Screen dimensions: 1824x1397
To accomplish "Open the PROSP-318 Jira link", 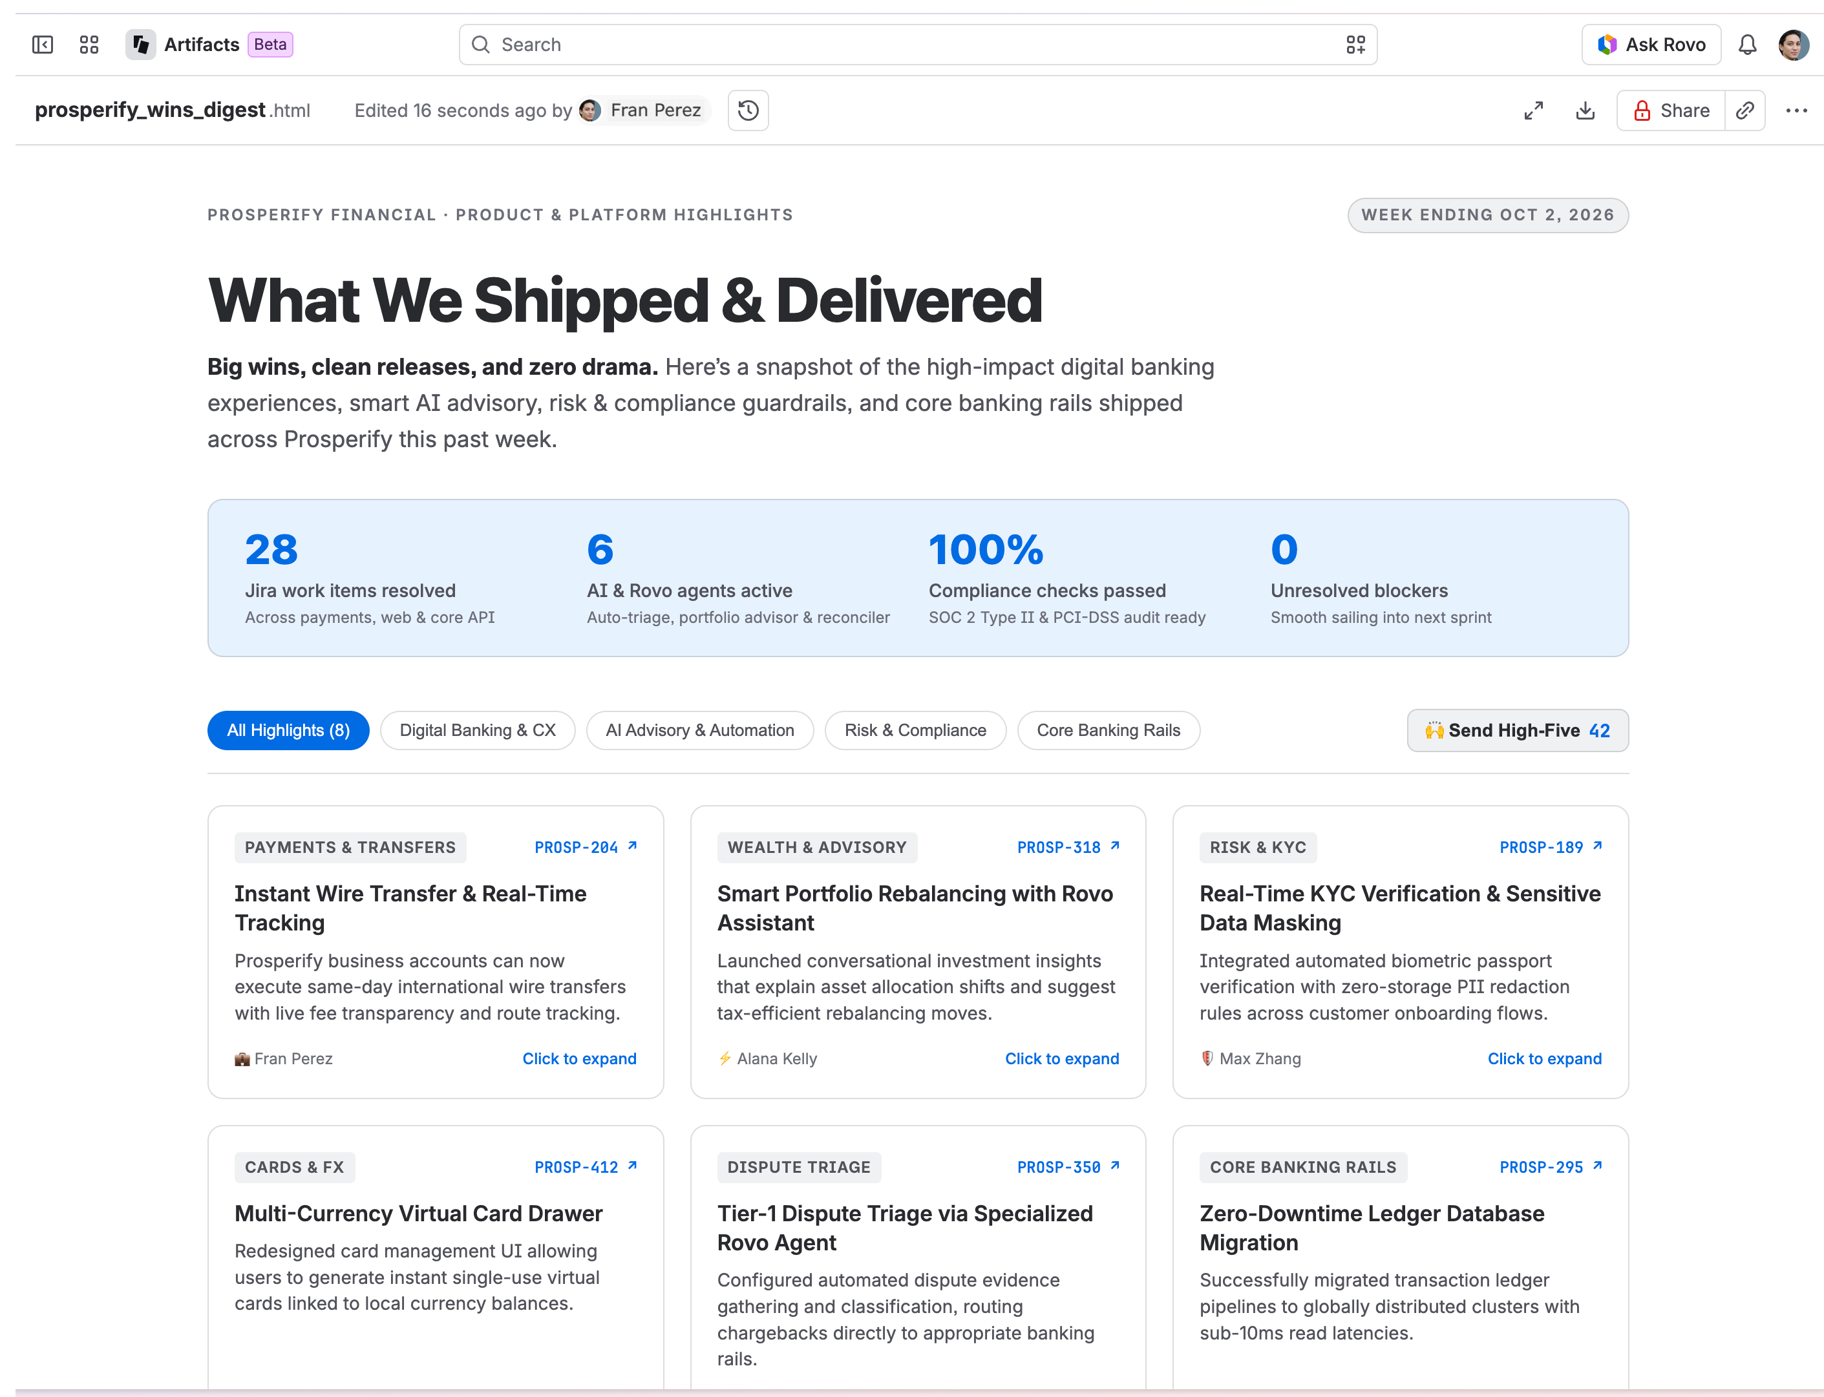I will tap(1068, 847).
